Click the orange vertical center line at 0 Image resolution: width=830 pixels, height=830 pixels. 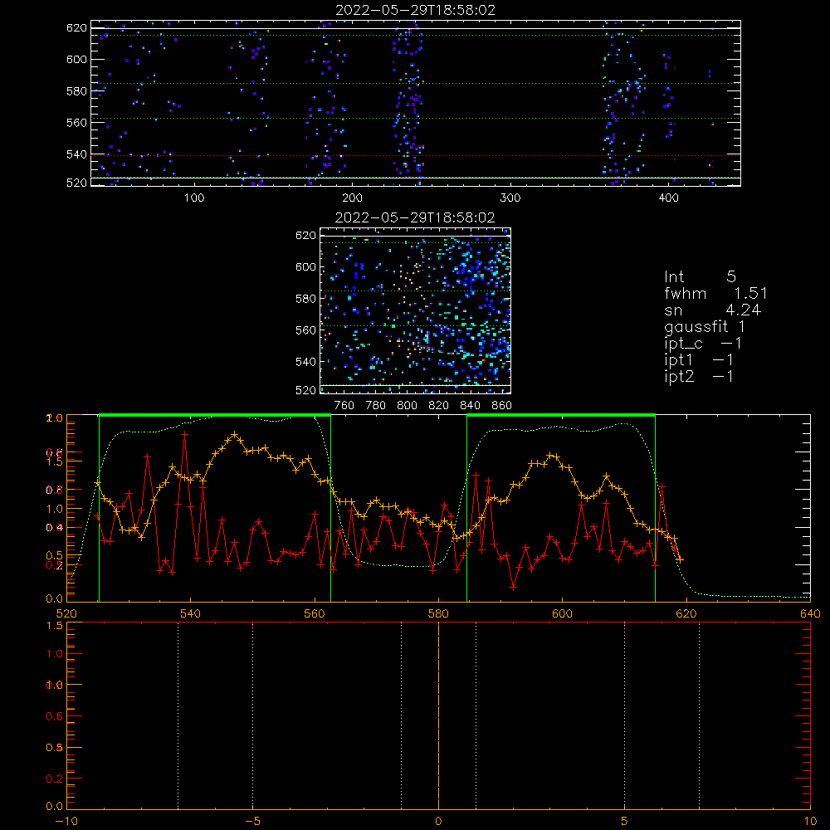point(438,715)
